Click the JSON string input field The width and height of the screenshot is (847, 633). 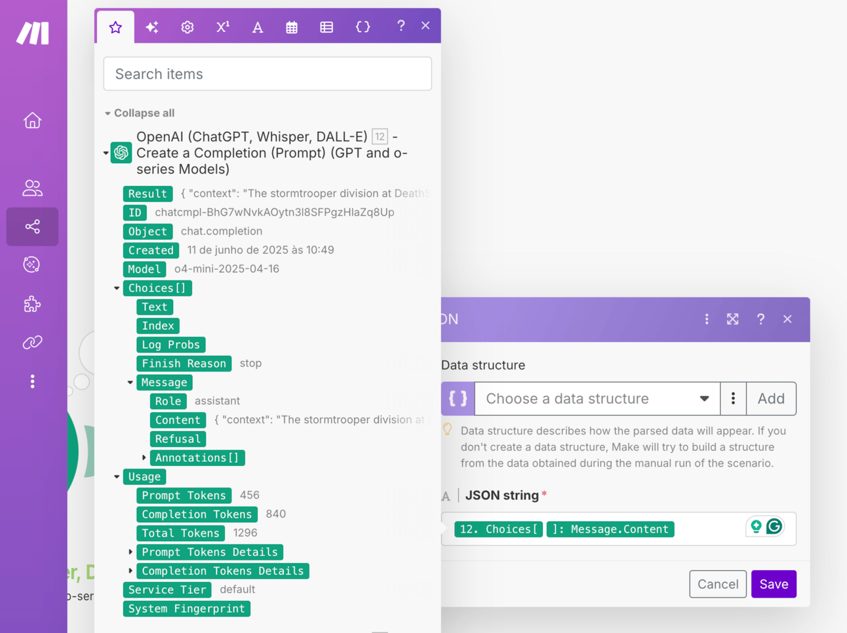[x=619, y=529]
